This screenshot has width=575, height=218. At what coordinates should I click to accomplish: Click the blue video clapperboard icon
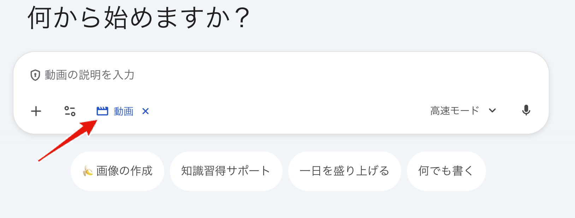(x=102, y=111)
